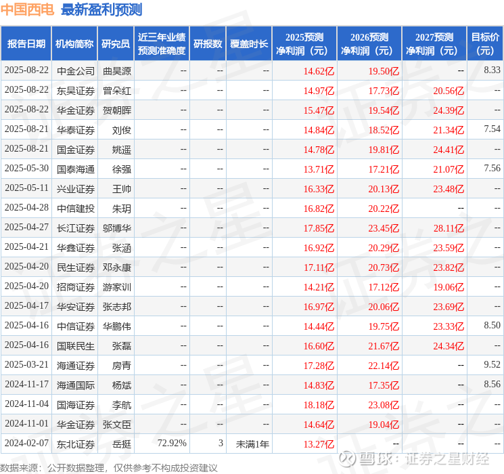Click the 研报数 column header
This screenshot has width=504, height=474.
[208, 43]
